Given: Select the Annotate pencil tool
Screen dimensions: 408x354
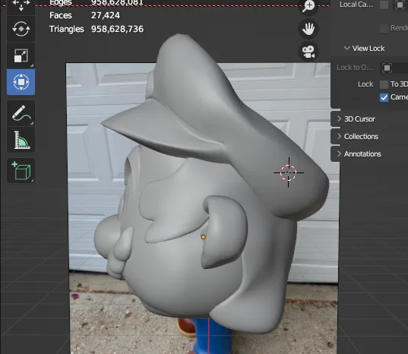Looking at the screenshot, I should pyautogui.click(x=21, y=113).
